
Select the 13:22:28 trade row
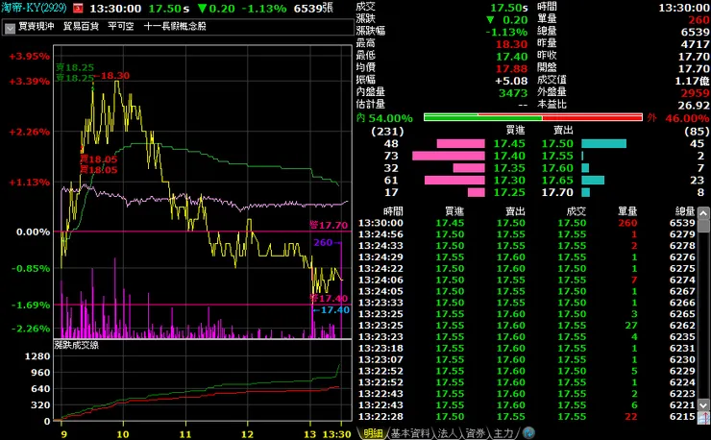pos(527,416)
